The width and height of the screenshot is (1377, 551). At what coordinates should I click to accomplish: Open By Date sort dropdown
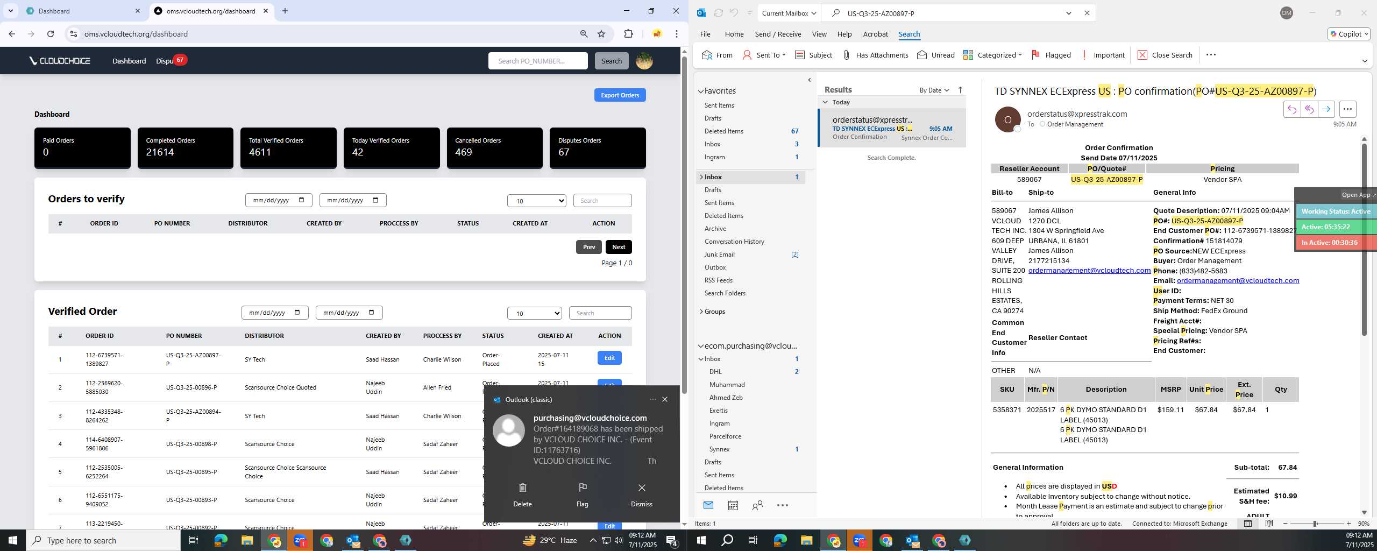click(934, 90)
